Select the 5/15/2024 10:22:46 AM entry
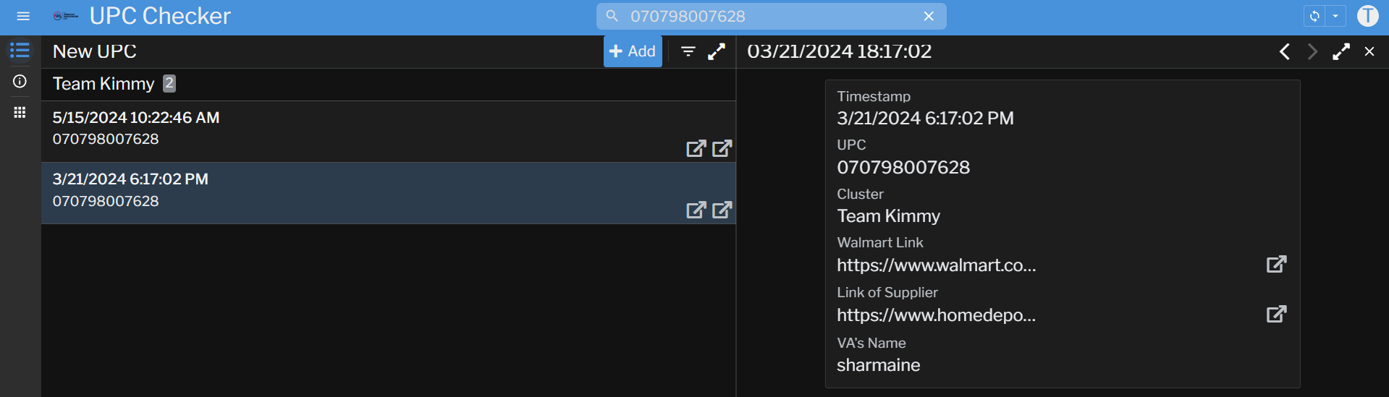This screenshot has height=397, width=1389. click(x=290, y=129)
